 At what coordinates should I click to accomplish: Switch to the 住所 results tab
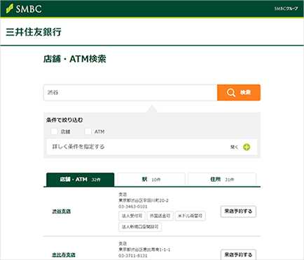(222, 180)
